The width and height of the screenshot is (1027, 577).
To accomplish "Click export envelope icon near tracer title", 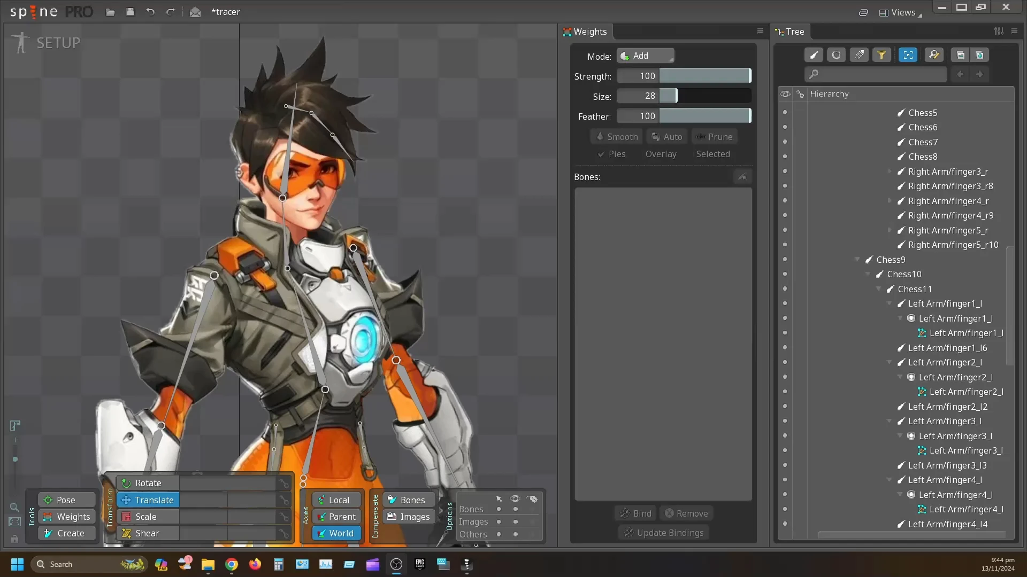I will tap(195, 12).
